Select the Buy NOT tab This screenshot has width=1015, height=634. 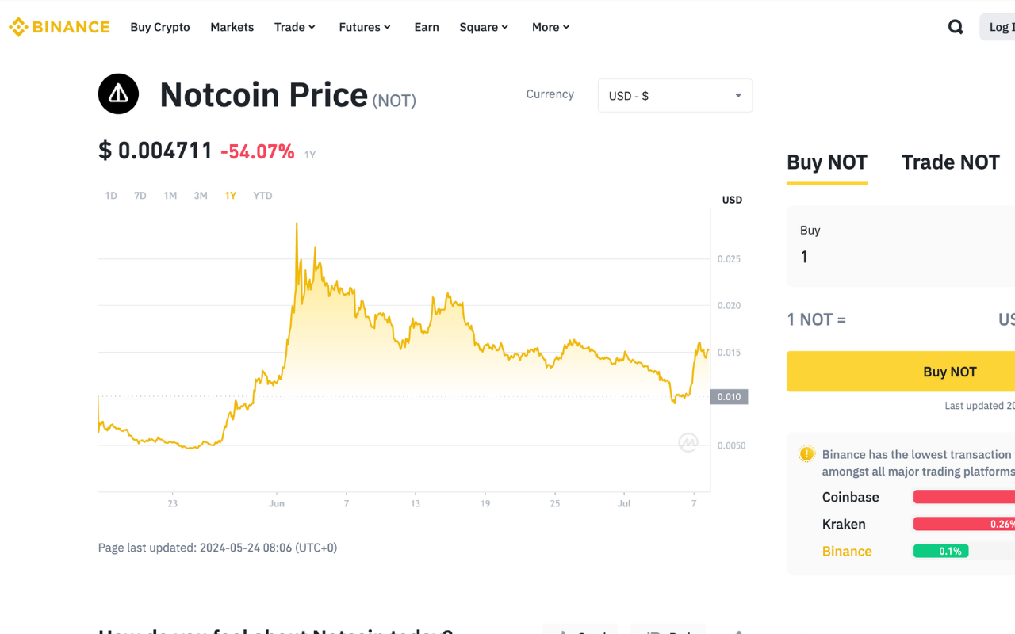click(x=826, y=162)
